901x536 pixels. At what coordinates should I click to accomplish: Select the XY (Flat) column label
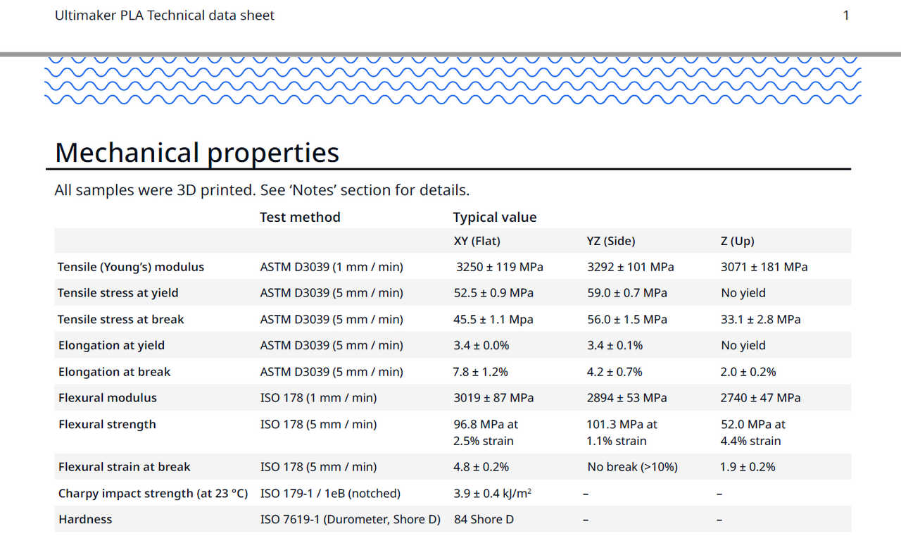[x=477, y=240]
